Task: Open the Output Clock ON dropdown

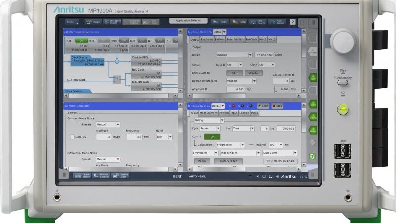Action: 267,65
